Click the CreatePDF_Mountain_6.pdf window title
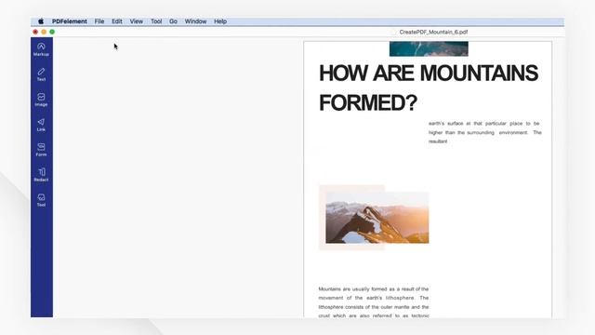 pyautogui.click(x=433, y=32)
